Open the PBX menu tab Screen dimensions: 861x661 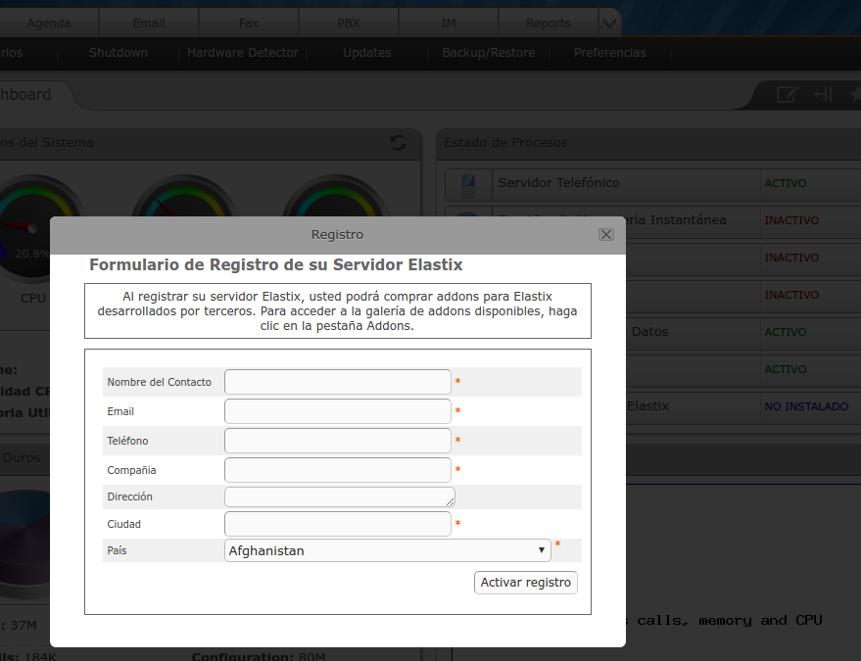click(349, 23)
